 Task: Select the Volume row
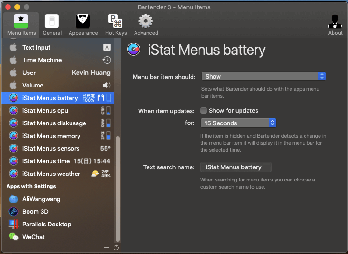coord(58,85)
